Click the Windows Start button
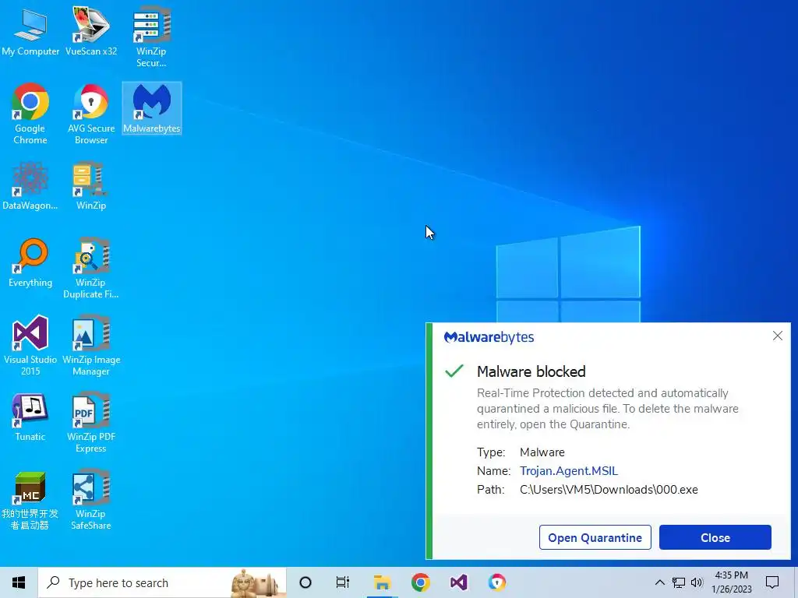This screenshot has width=798, height=598. tap(19, 582)
